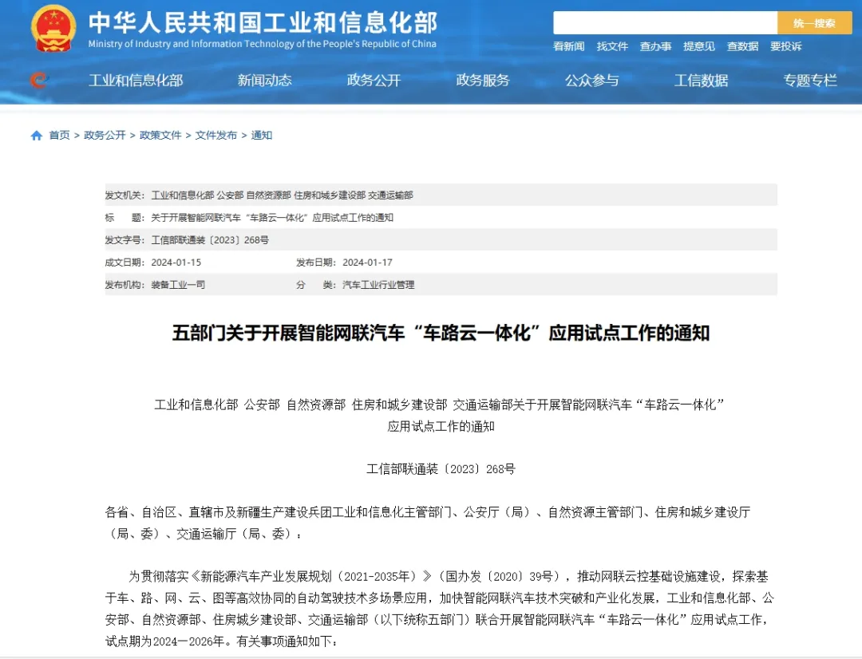The height and width of the screenshot is (659, 862).
Task: Go to 政务公开 in the breadcrumb
Action: pyautogui.click(x=105, y=135)
